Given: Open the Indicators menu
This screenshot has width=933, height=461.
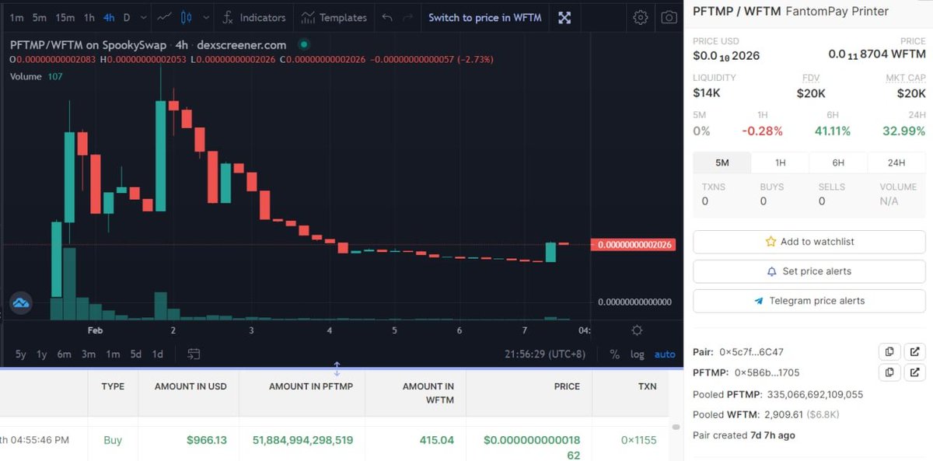Looking at the screenshot, I should [x=253, y=17].
